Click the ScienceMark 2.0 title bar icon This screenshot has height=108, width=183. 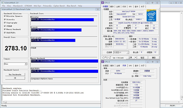point(2,3)
